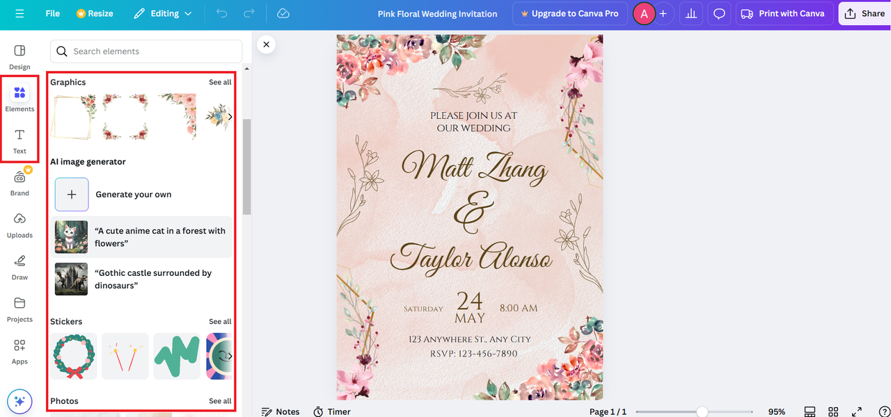The width and height of the screenshot is (891, 417).
Task: Open the analytics bar chart icon
Action: click(x=691, y=13)
